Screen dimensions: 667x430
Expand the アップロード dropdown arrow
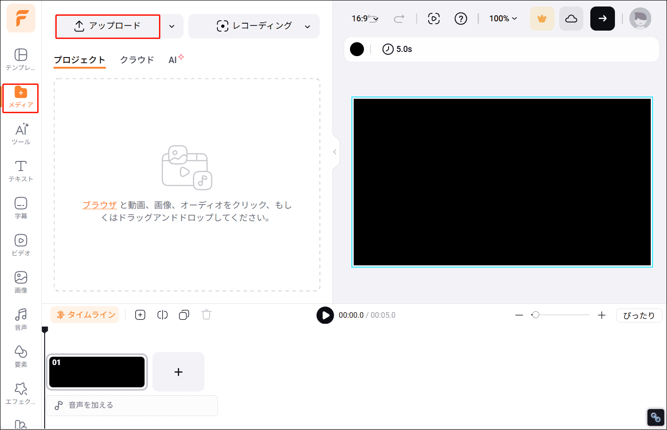(172, 26)
